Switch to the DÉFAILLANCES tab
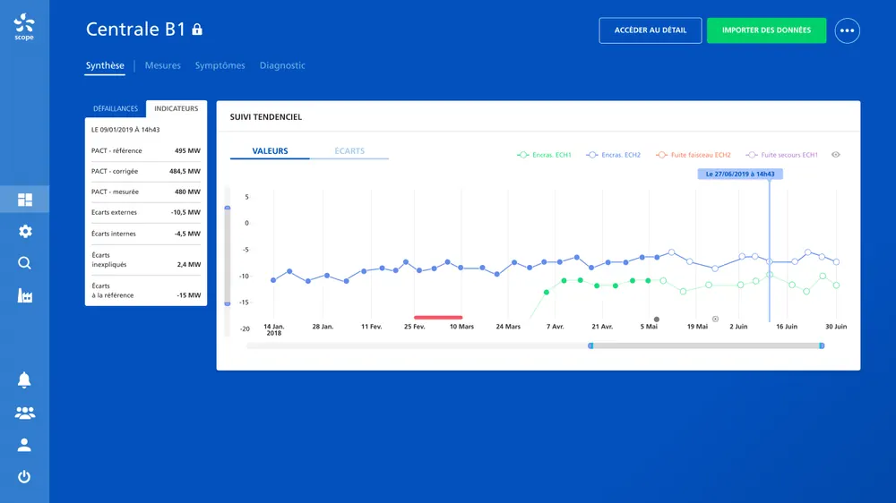This screenshot has height=503, width=896. pyautogui.click(x=116, y=108)
